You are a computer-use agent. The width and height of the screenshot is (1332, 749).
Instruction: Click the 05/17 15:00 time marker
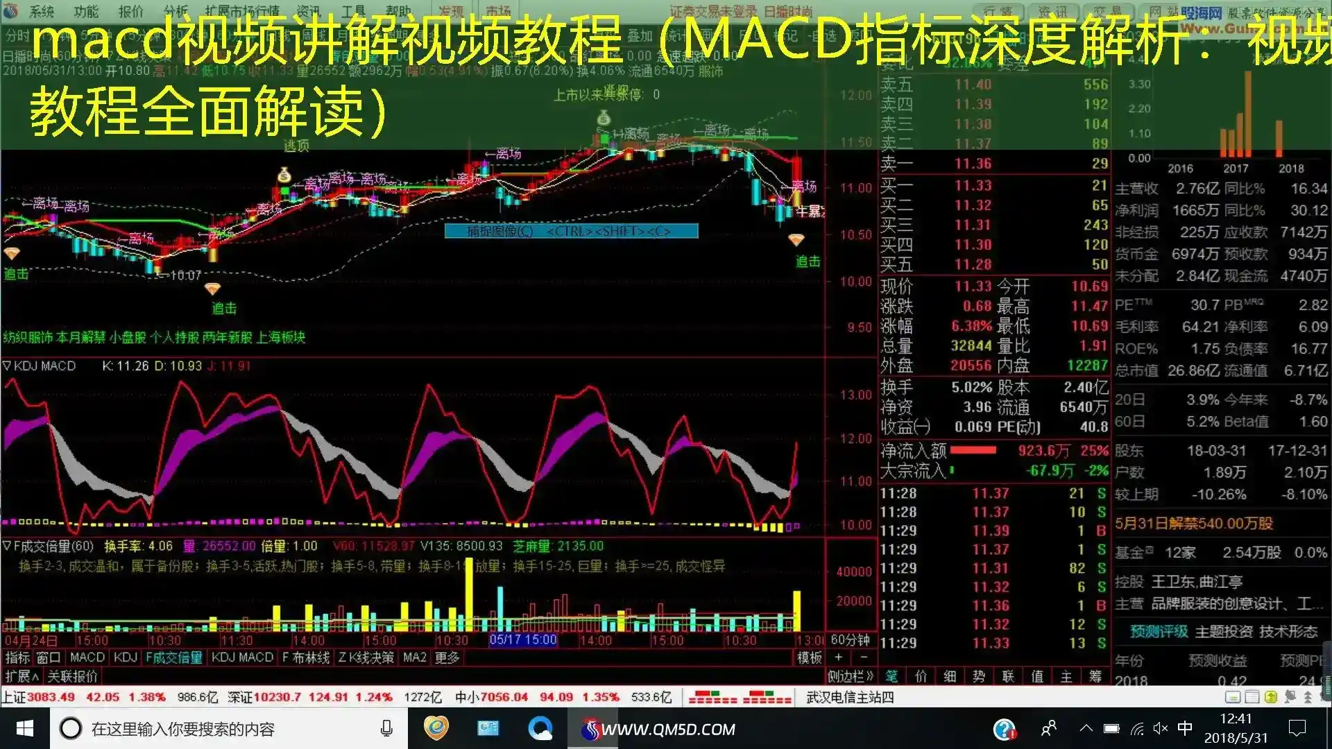tap(523, 639)
